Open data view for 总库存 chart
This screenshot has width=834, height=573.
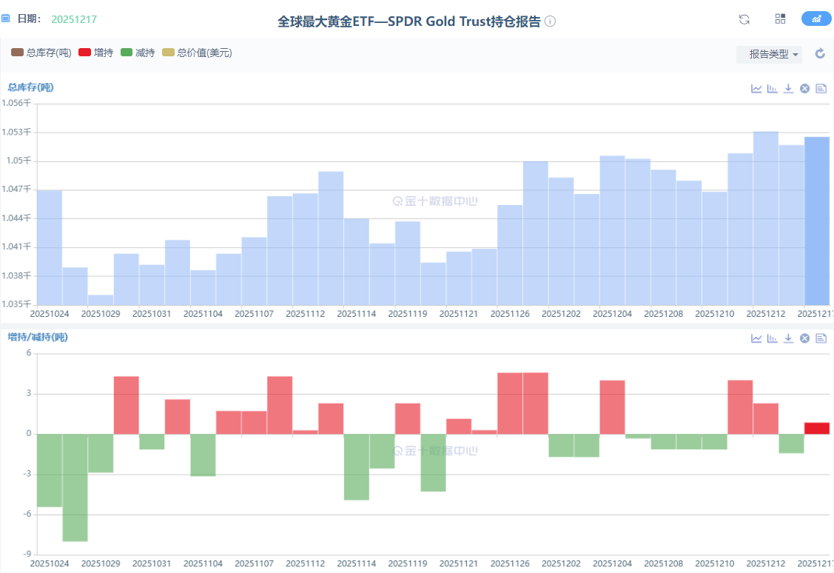(821, 89)
